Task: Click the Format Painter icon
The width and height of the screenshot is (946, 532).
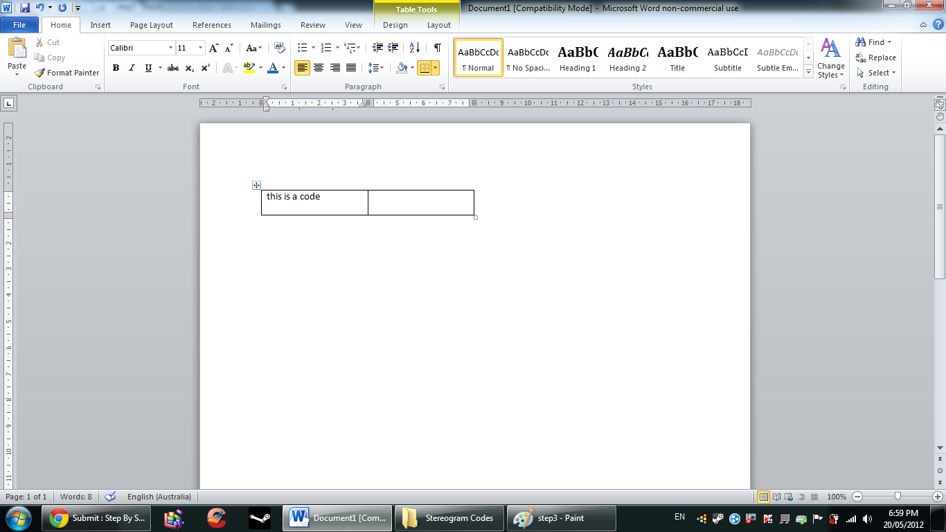Action: click(39, 72)
